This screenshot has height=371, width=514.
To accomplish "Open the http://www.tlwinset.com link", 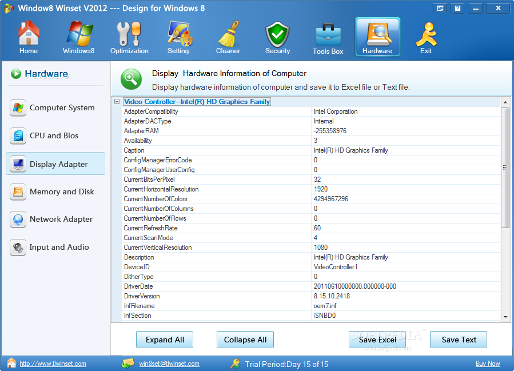I will [53, 364].
